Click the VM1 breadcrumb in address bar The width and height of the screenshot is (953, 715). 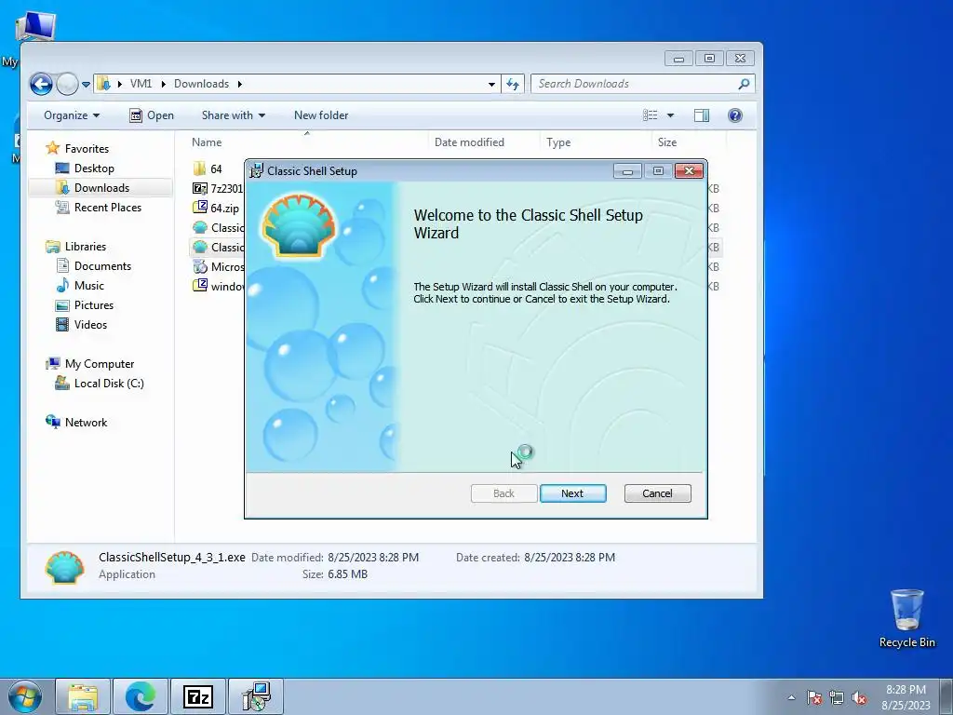[x=141, y=84]
